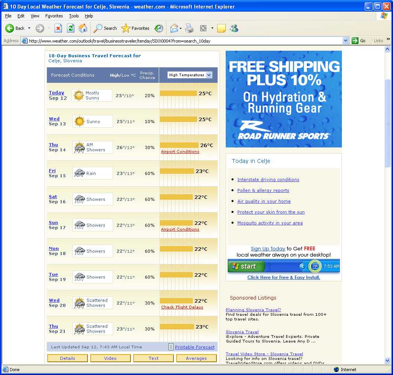Click Mostly Sunny weather icon for Today

click(79, 95)
